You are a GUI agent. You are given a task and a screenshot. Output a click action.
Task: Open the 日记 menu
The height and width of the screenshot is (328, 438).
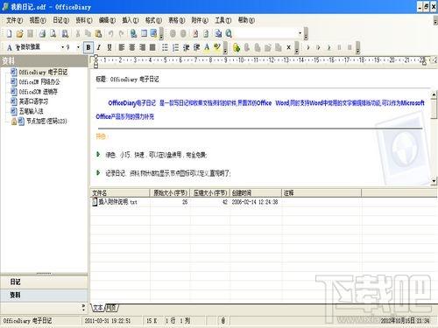[x=60, y=20]
